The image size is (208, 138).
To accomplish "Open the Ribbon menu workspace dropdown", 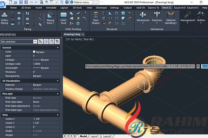I will 81,2.
